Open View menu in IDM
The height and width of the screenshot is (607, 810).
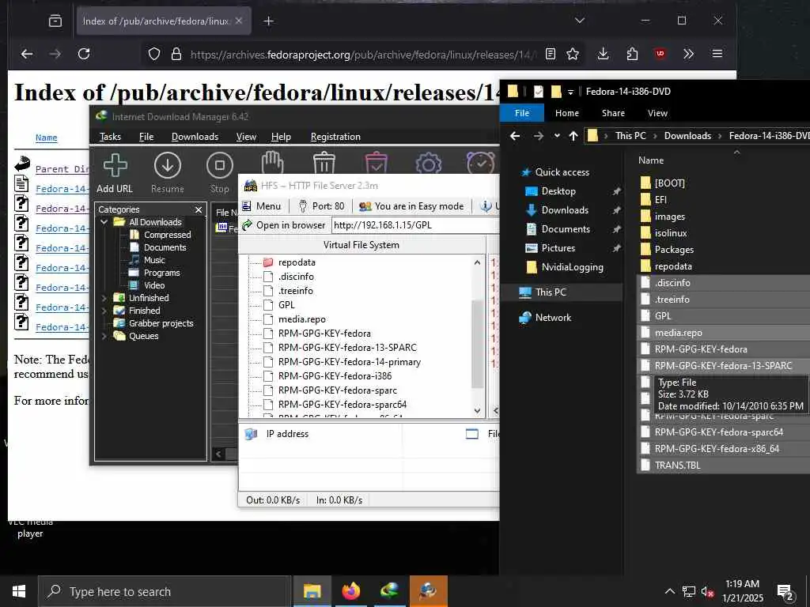point(246,137)
